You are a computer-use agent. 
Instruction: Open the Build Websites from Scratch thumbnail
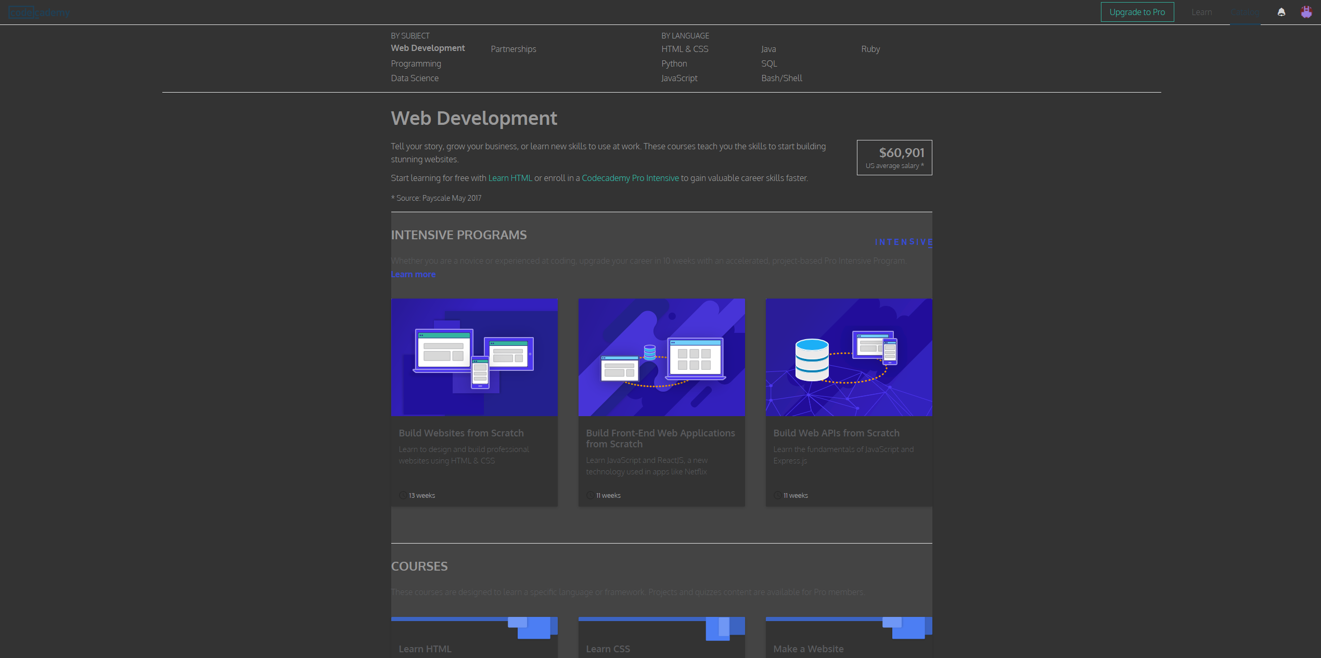coord(474,357)
